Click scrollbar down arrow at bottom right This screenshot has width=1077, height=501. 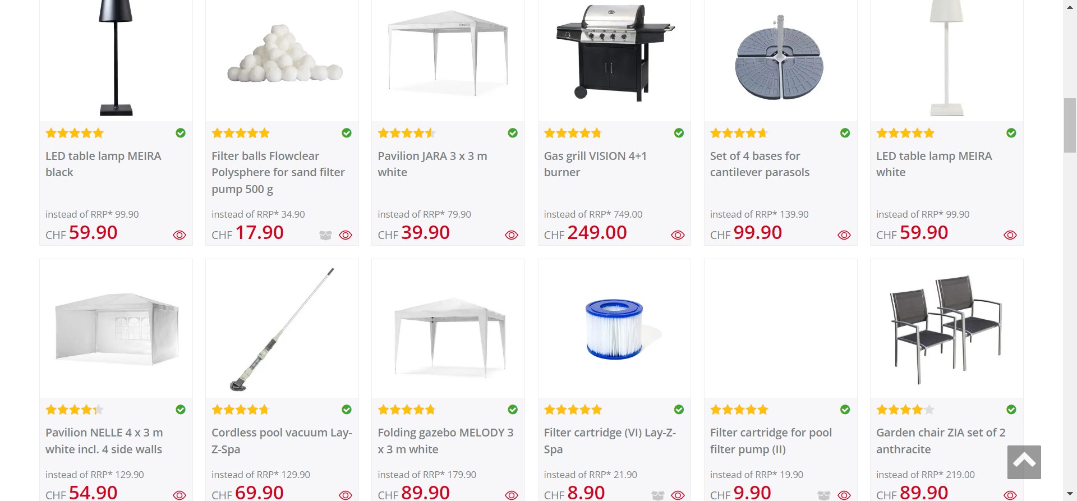pyautogui.click(x=1070, y=494)
